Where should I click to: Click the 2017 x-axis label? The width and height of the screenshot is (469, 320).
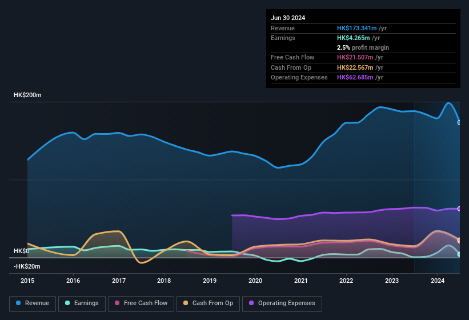119,281
